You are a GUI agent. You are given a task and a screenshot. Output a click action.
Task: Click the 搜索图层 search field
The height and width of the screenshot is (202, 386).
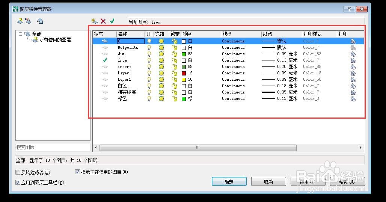(53, 148)
